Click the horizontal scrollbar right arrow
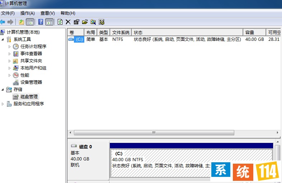This screenshot has height=183, width=282. (x=277, y=133)
